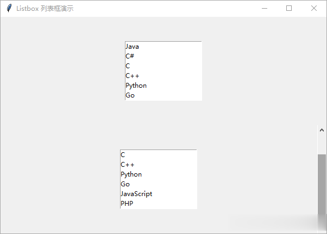This screenshot has height=234, width=327.
Task: Close the Listbox demo window
Action: click(313, 8)
